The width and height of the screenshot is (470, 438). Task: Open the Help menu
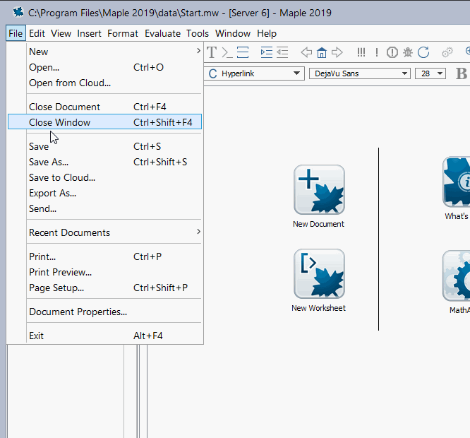tap(267, 33)
